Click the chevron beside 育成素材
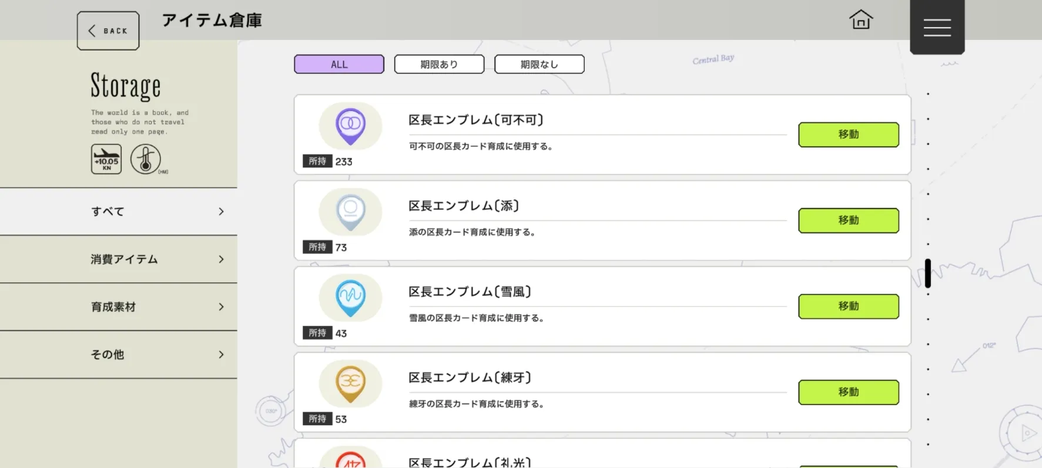This screenshot has height=468, width=1042. coord(221,307)
